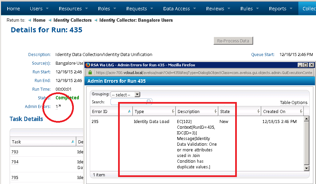Open Table Options link
The image size is (316, 184).
click(x=294, y=103)
